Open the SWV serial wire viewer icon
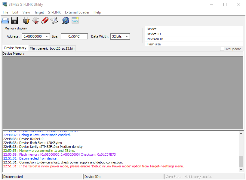This screenshot has width=246, height=180. (x=75, y=20)
